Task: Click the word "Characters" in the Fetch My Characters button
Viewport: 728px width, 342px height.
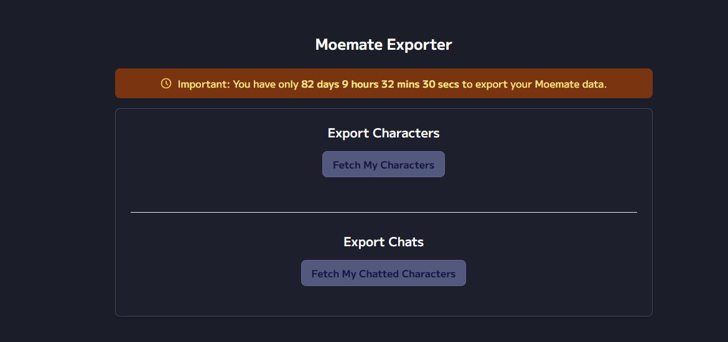Action: click(407, 165)
